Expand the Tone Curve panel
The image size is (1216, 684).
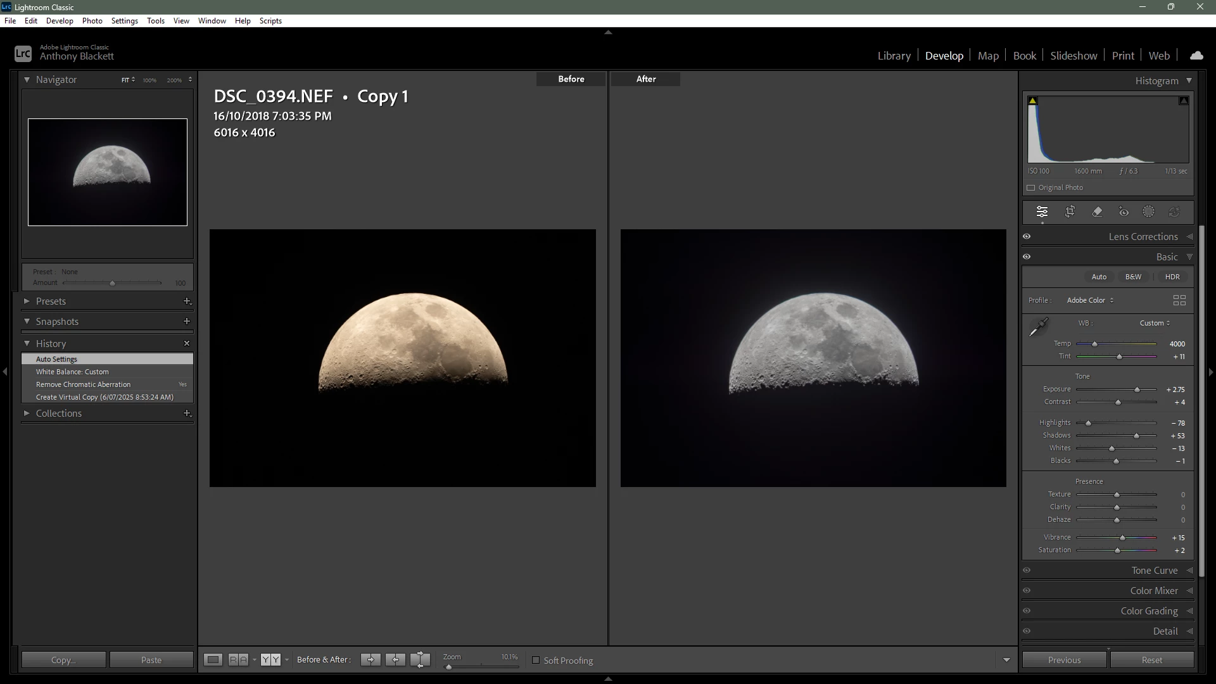[x=1154, y=571]
